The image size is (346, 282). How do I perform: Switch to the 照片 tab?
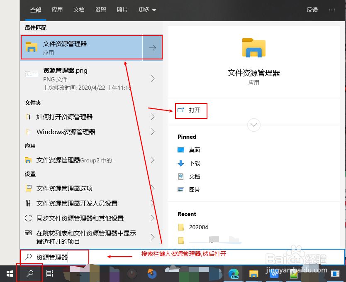click(x=122, y=10)
